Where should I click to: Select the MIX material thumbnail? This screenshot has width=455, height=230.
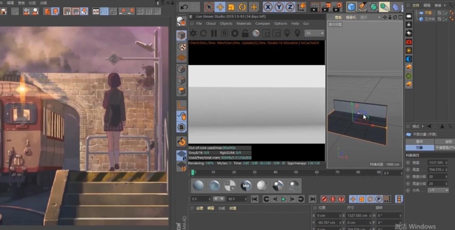[x=246, y=186]
